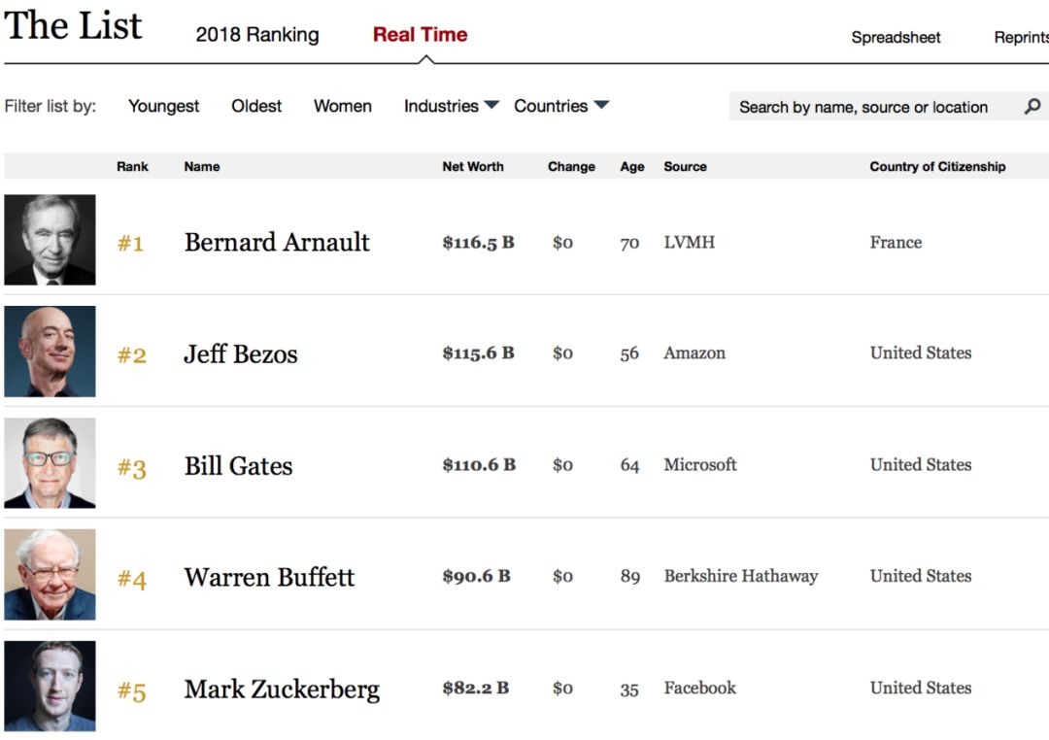The width and height of the screenshot is (1049, 740).
Task: Select the Real Time tab
Action: point(420,35)
